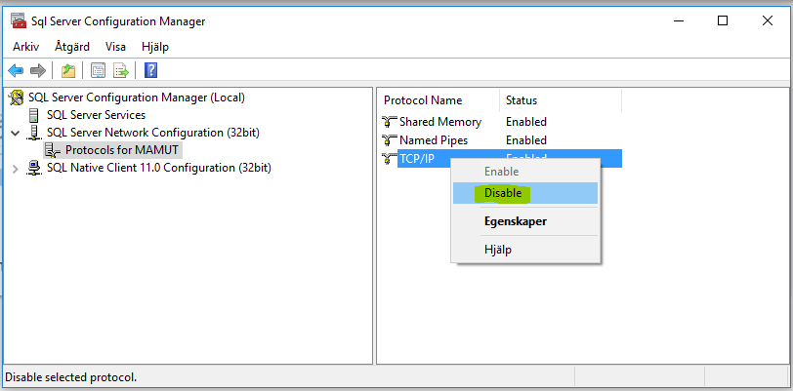793x391 pixels.
Task: Select the Shared Memory protocol icon
Action: (x=391, y=122)
